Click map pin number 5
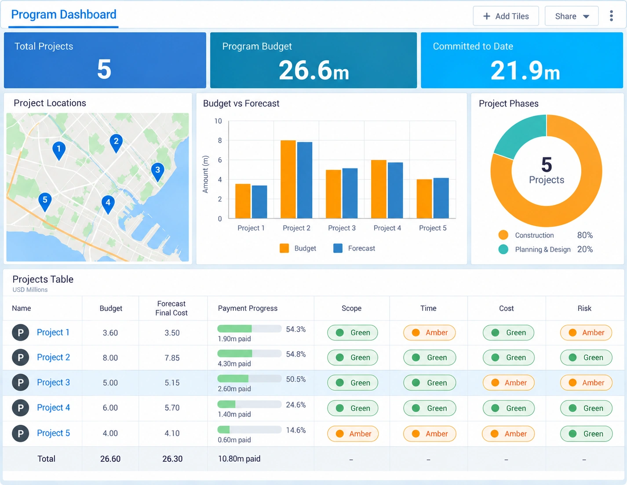The width and height of the screenshot is (627, 485). [45, 202]
